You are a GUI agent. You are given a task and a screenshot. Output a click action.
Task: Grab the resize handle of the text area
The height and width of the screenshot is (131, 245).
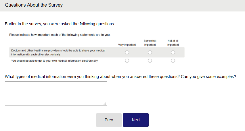click(x=105, y=104)
